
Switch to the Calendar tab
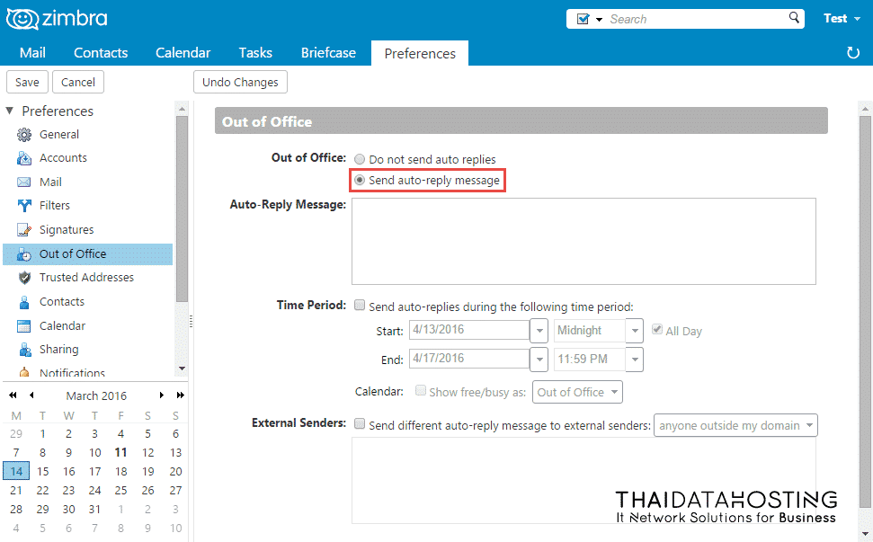point(183,53)
